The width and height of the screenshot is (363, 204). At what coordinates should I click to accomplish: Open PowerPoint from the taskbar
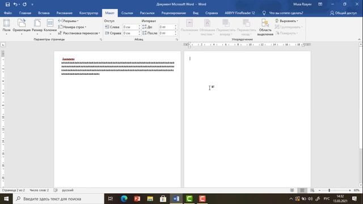[x=137, y=199]
